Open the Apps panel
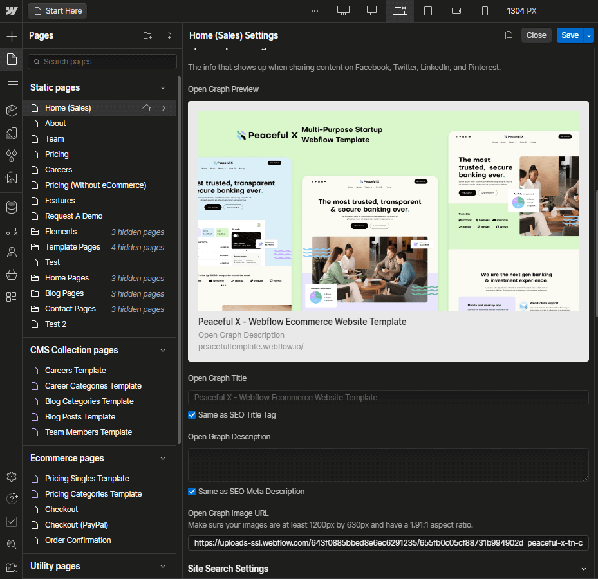 coord(11,297)
